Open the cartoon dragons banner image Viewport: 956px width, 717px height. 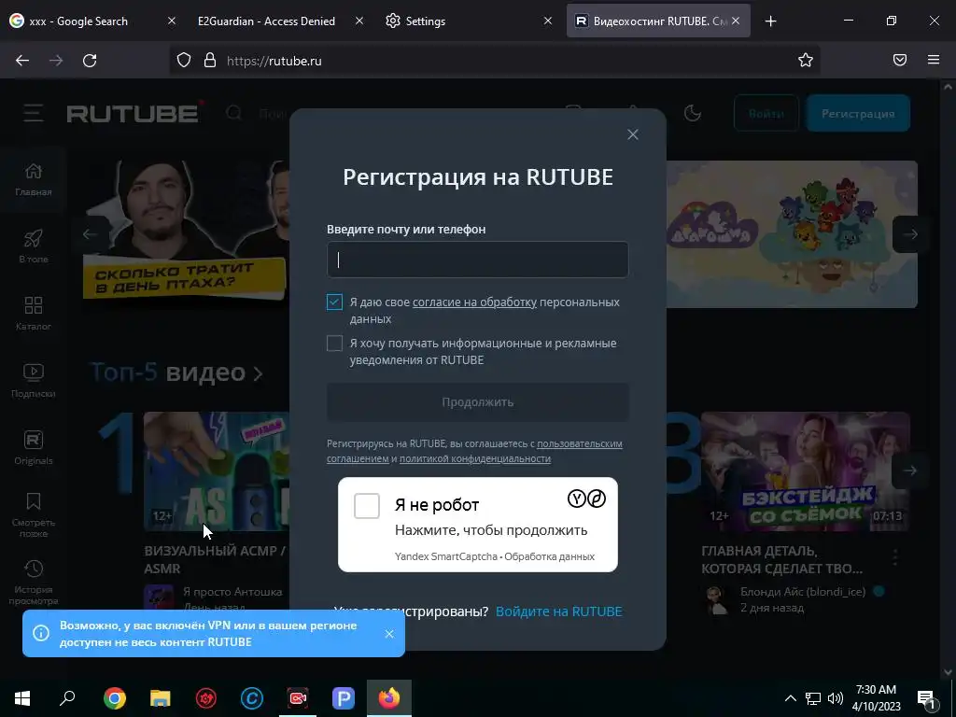click(x=792, y=234)
